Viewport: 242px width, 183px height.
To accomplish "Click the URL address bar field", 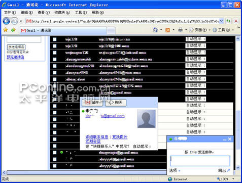I will coord(125,21).
